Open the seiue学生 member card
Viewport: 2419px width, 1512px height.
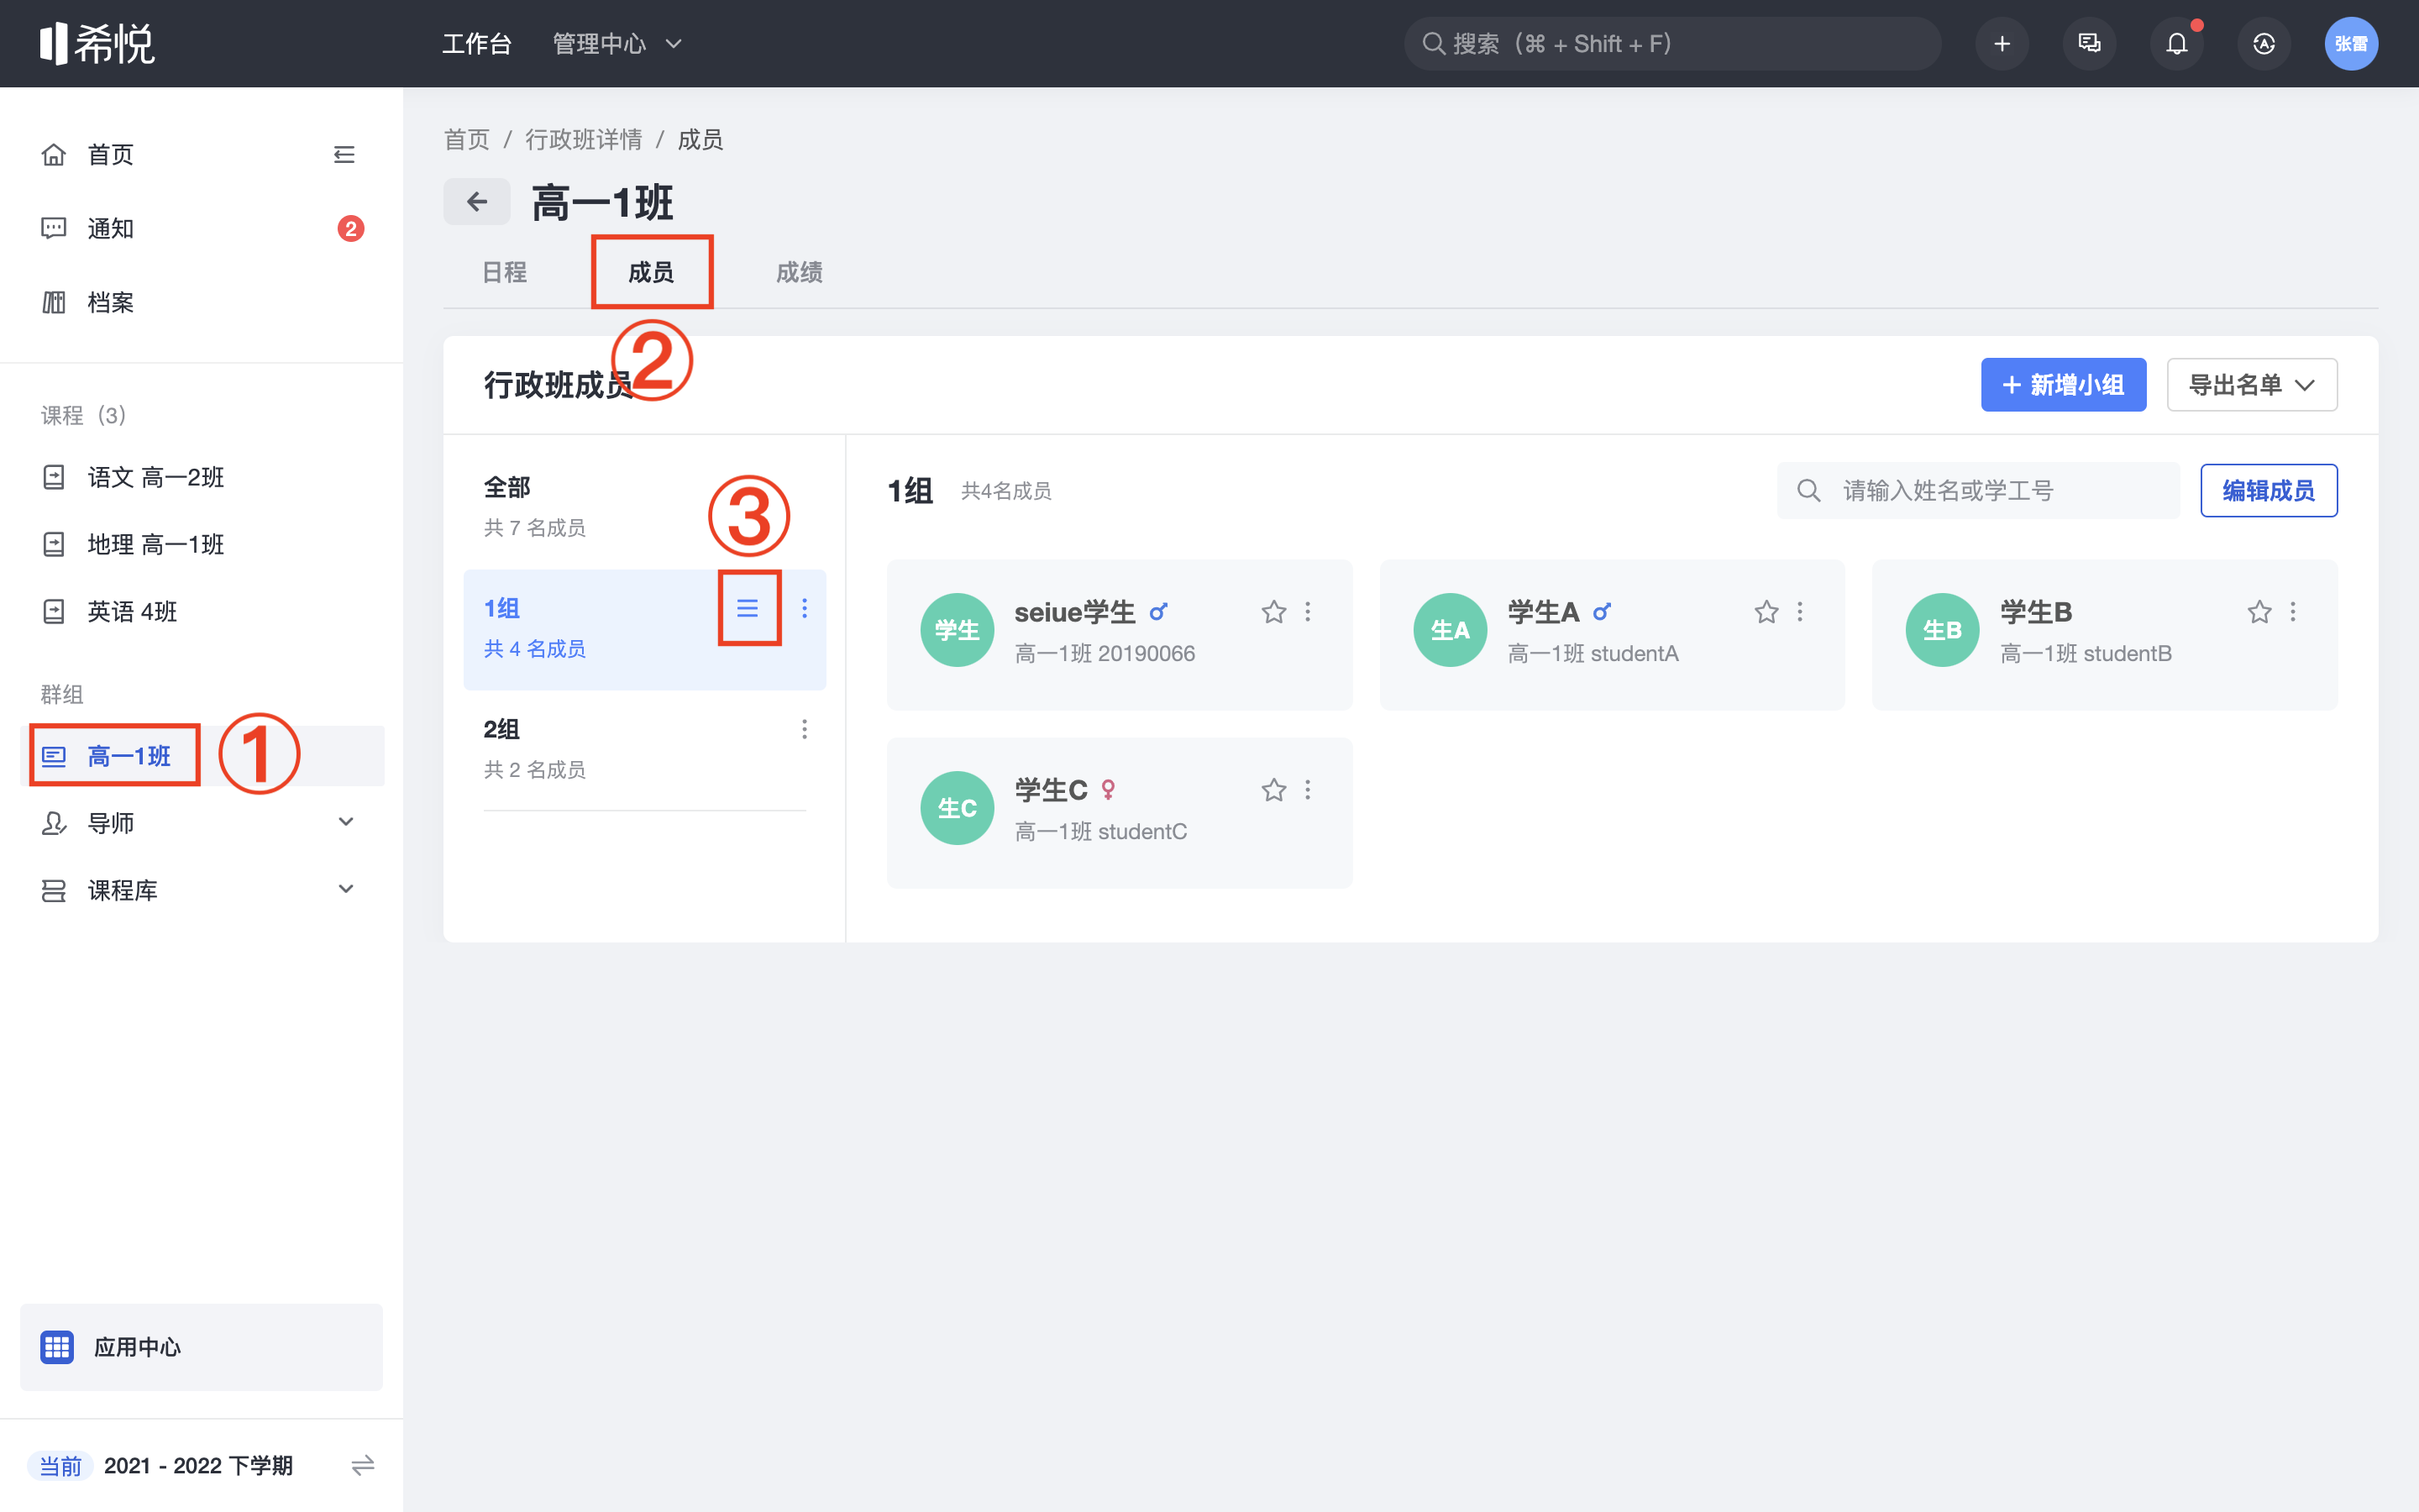coord(1120,634)
